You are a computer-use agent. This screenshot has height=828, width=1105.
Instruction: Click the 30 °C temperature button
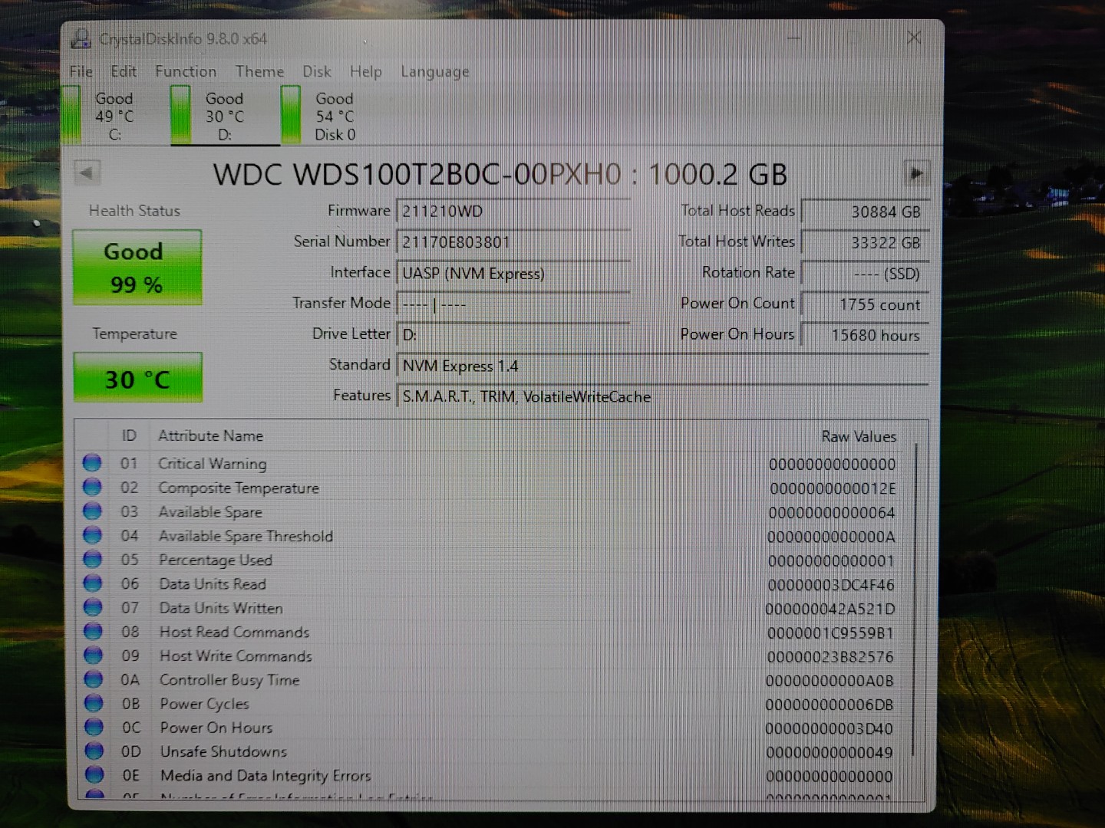[138, 377]
